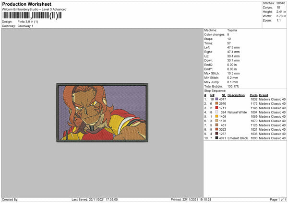
Task: Click the St. column header
Action: pos(224,95)
